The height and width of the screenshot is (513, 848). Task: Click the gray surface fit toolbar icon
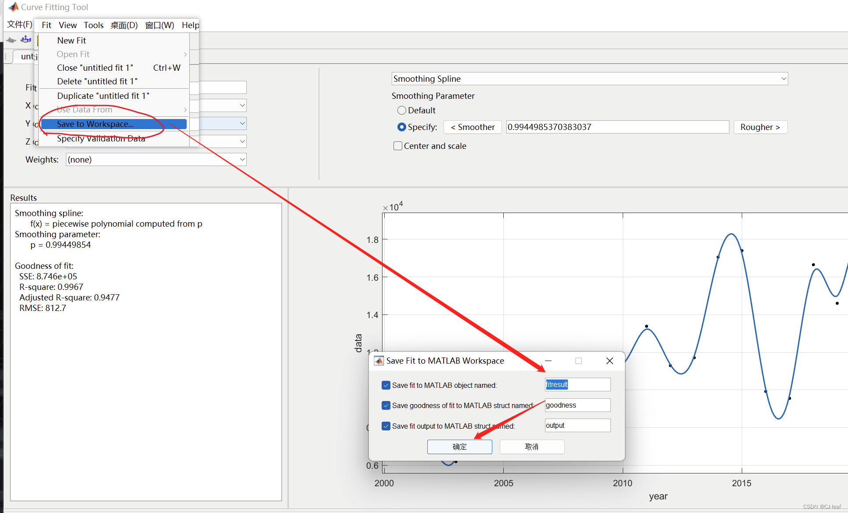point(11,40)
